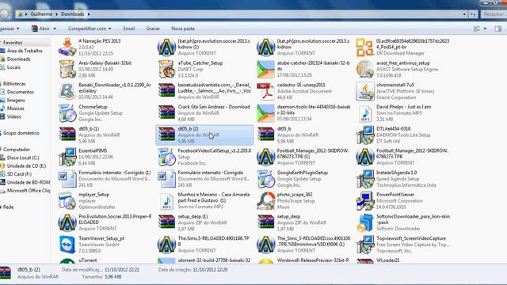507x285 pixels.
Task: Select the Ares-Galaxy-Baixaki-32bit file icon
Action: pyautogui.click(x=67, y=69)
